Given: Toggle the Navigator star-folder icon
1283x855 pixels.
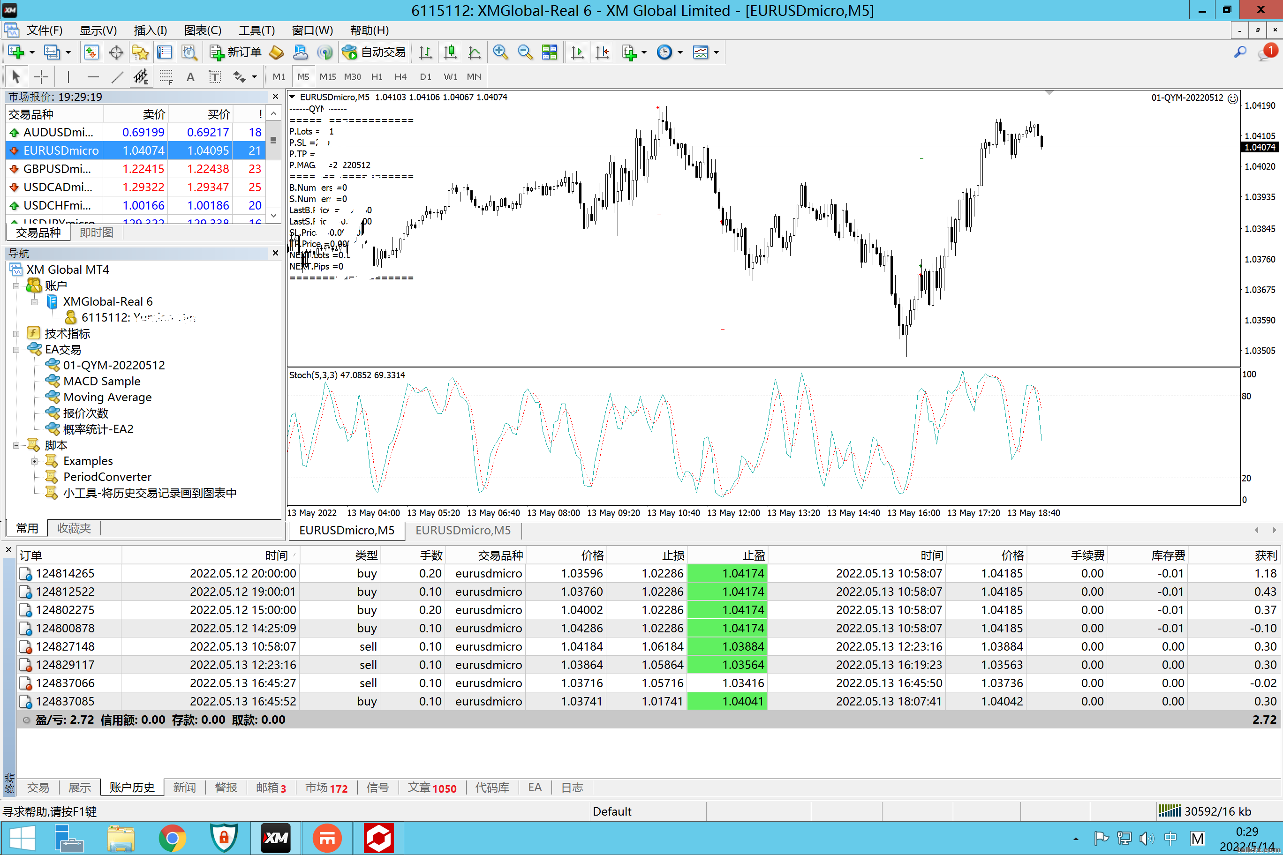Looking at the screenshot, I should [140, 52].
